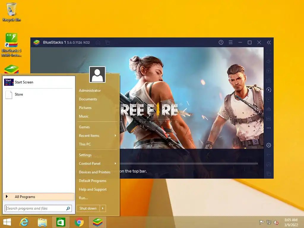The width and height of the screenshot is (304, 228).
Task: Click the home icon in BlueStacks sidebar
Action: click(x=268, y=164)
